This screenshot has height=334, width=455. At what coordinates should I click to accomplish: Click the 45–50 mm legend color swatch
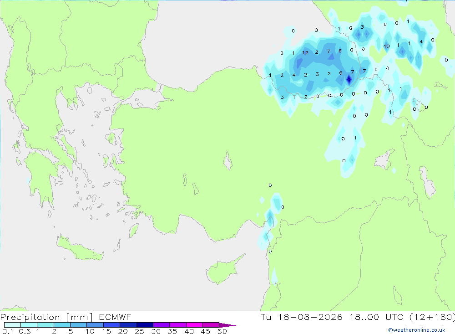(x=211, y=325)
